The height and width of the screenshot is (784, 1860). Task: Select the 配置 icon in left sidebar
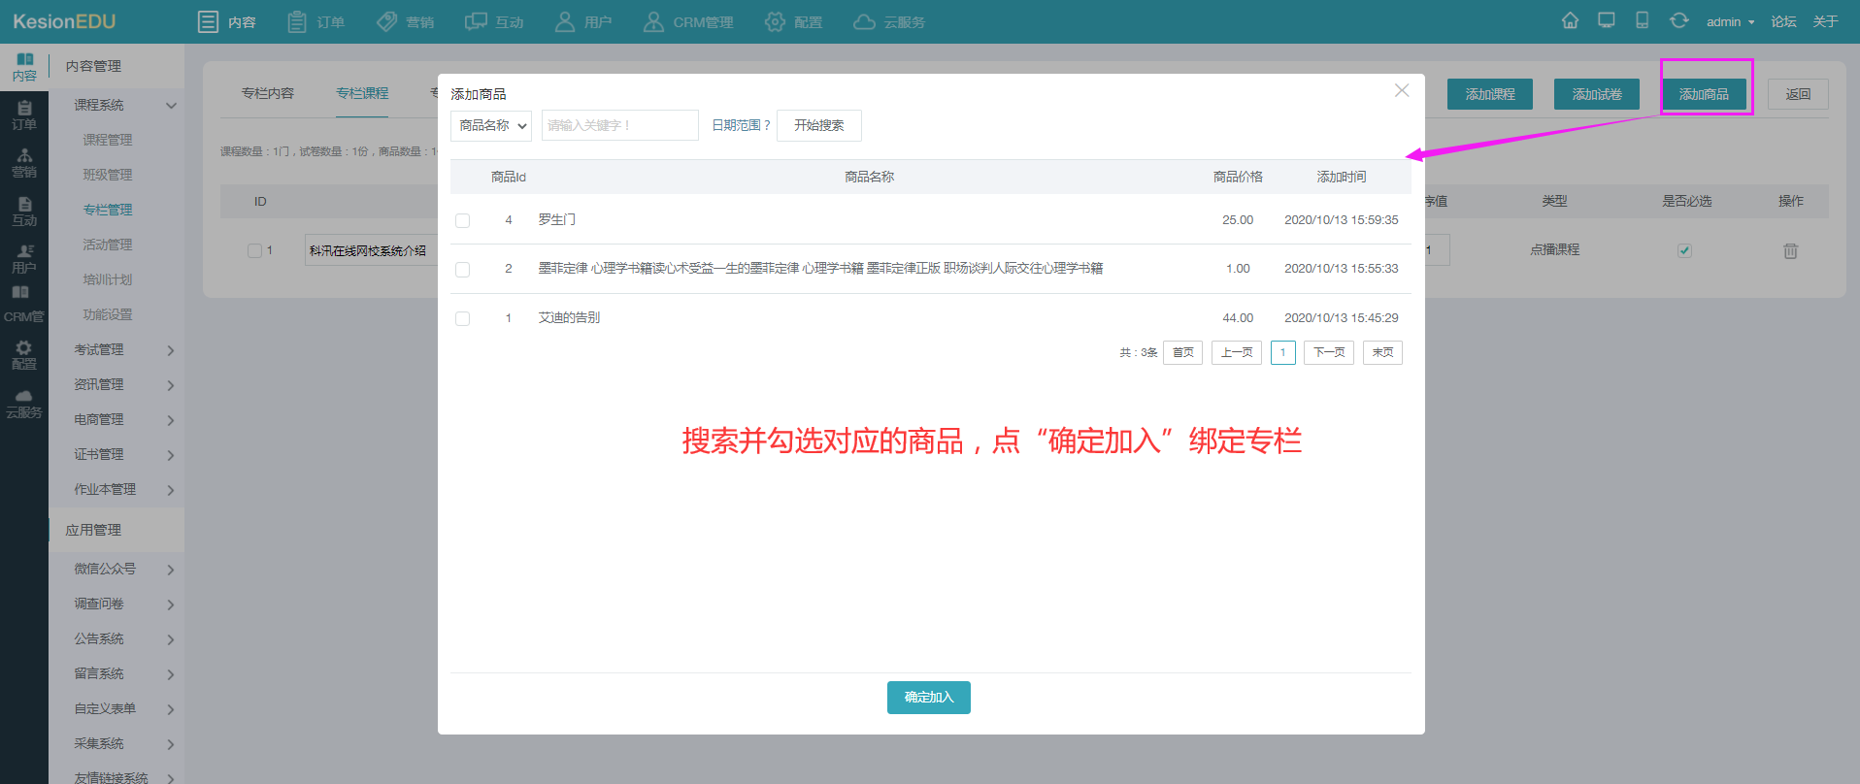[x=24, y=355]
